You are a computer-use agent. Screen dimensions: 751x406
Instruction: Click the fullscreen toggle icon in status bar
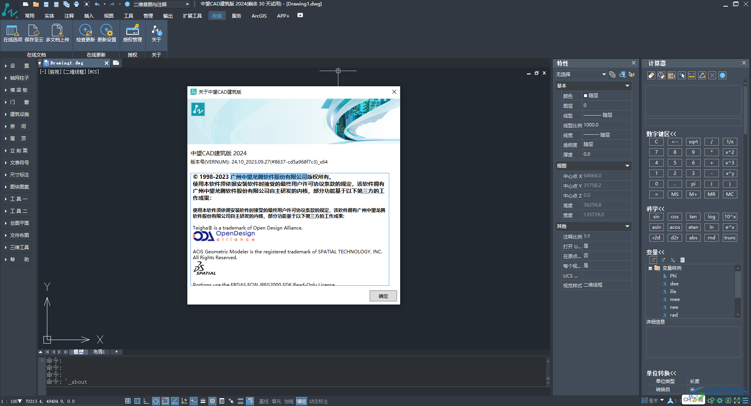pos(737,401)
